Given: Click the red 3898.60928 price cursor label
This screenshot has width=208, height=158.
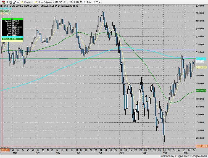Looking at the screenshot, I should [202, 146].
